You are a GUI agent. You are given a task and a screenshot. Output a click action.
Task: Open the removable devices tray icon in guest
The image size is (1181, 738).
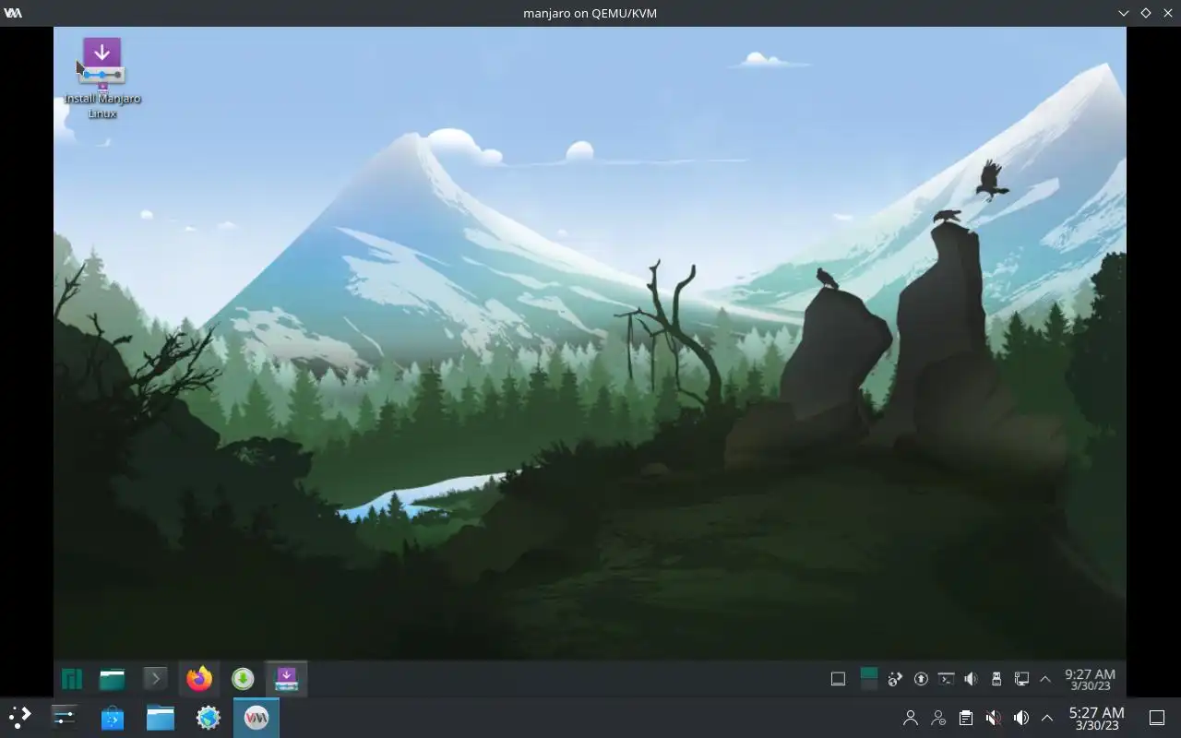(996, 680)
